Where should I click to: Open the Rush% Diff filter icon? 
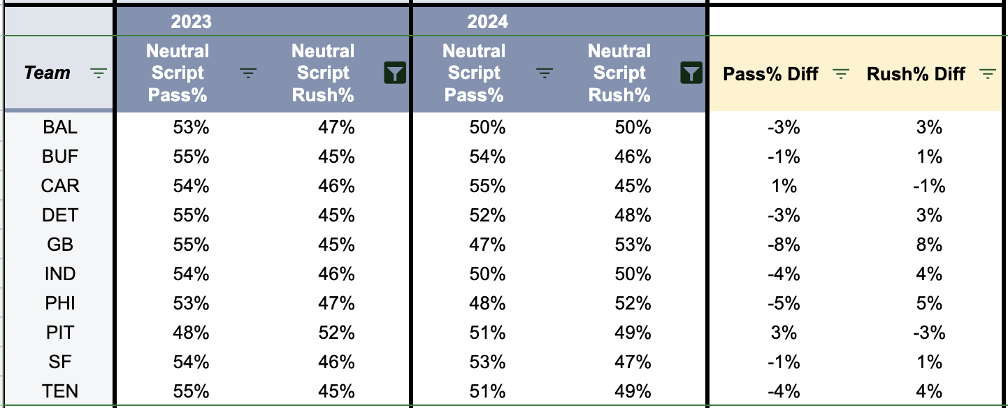pos(987,73)
